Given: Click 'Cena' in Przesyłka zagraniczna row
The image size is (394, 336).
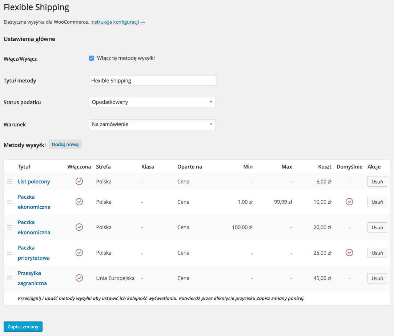Looking at the screenshot, I should pos(184,278).
